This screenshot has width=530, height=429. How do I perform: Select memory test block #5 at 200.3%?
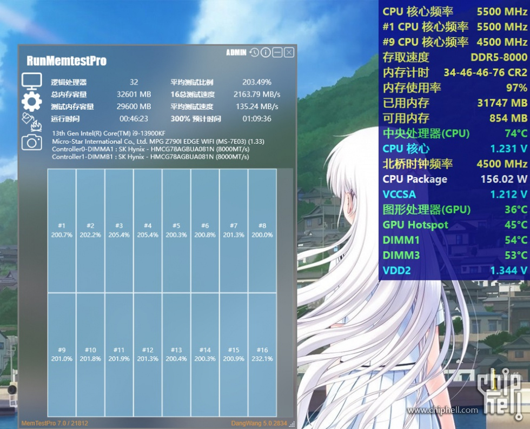(176, 231)
